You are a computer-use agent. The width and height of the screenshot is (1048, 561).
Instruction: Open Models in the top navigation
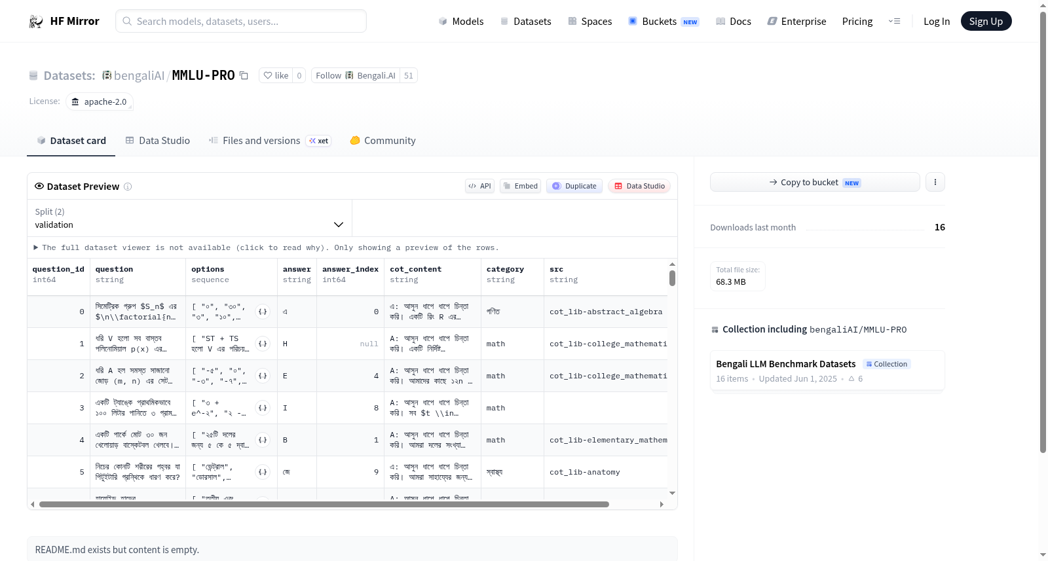click(461, 22)
